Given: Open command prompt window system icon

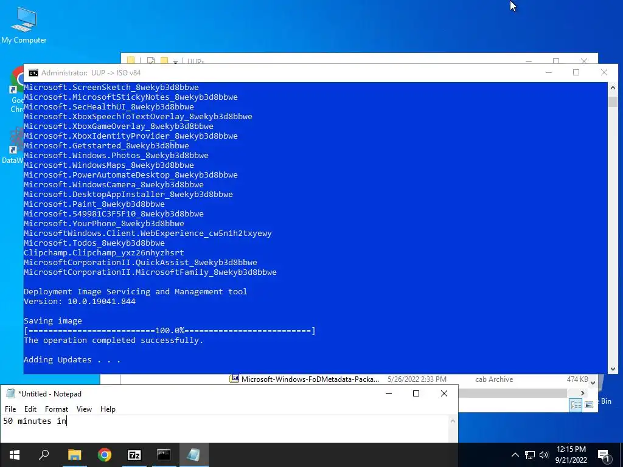Looking at the screenshot, I should 33,73.
